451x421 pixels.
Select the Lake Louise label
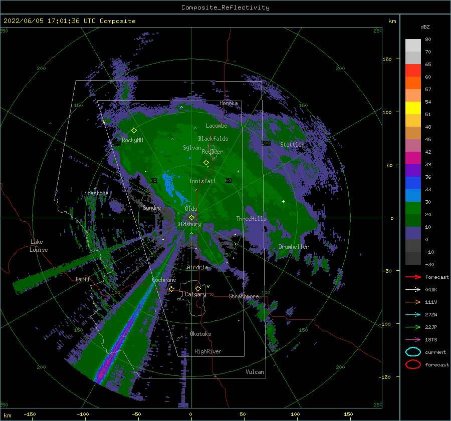pyautogui.click(x=39, y=246)
